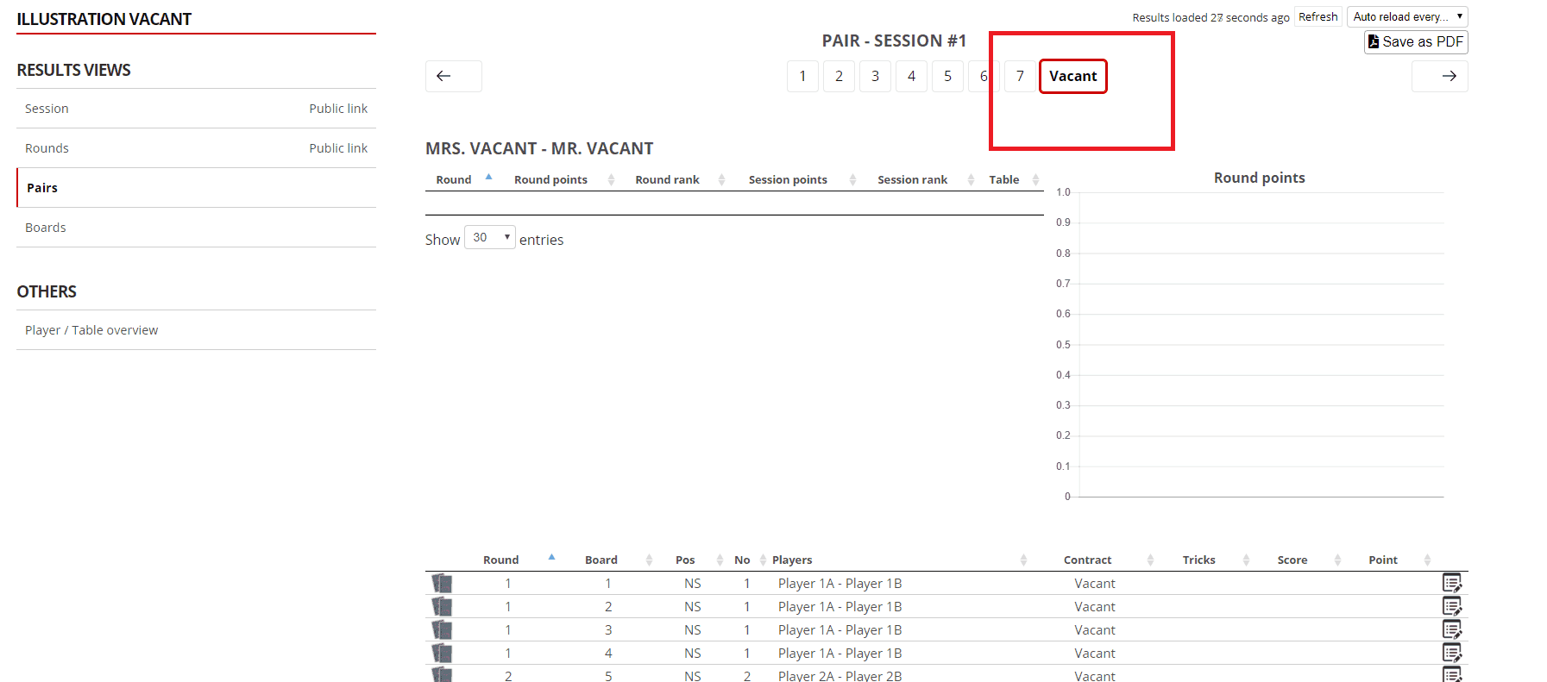1547x682 pixels.
Task: Click Public link next to Session
Action: tap(338, 109)
